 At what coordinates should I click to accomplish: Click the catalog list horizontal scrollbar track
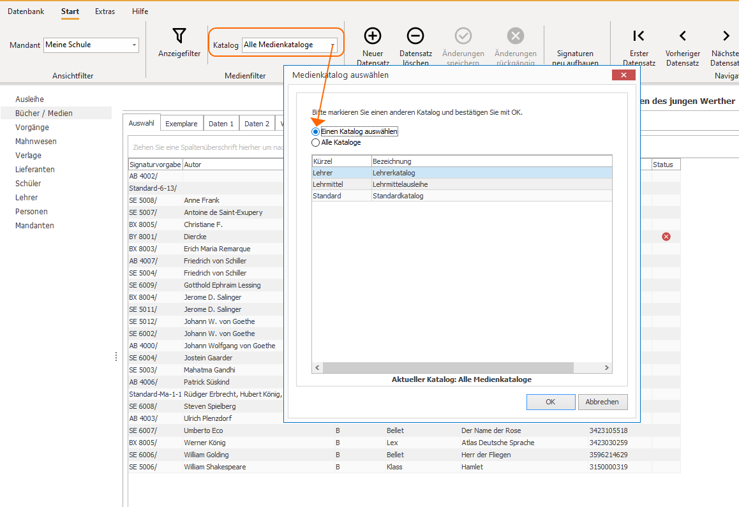pyautogui.click(x=448, y=367)
